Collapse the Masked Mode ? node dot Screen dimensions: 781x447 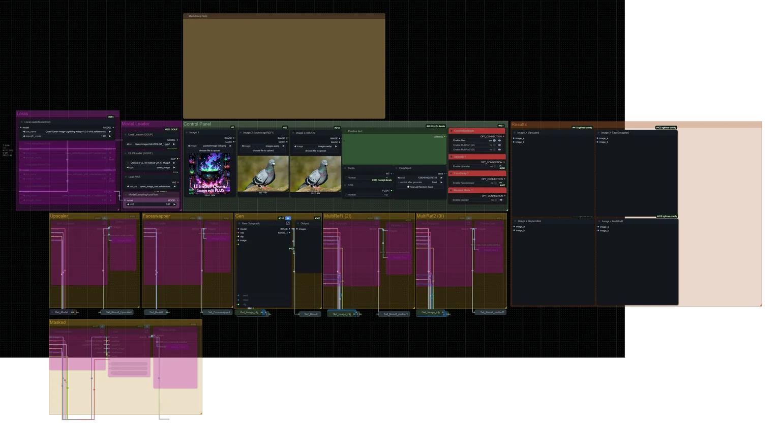pyautogui.click(x=451, y=190)
